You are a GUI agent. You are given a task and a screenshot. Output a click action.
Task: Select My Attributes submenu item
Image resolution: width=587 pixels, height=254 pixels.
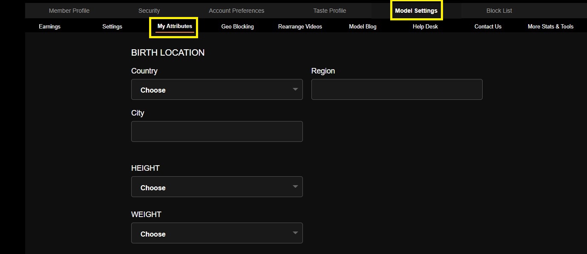point(175,26)
